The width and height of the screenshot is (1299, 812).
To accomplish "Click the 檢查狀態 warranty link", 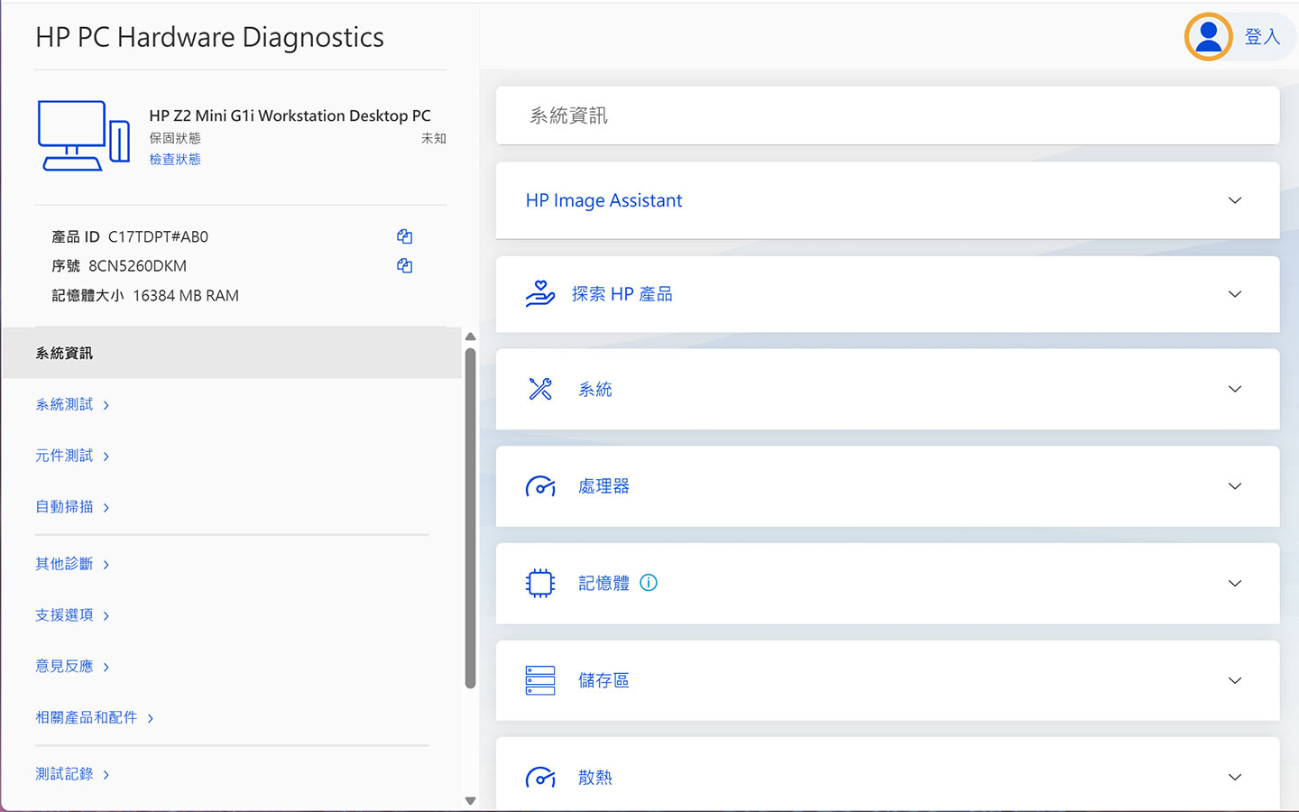I will coord(174,159).
